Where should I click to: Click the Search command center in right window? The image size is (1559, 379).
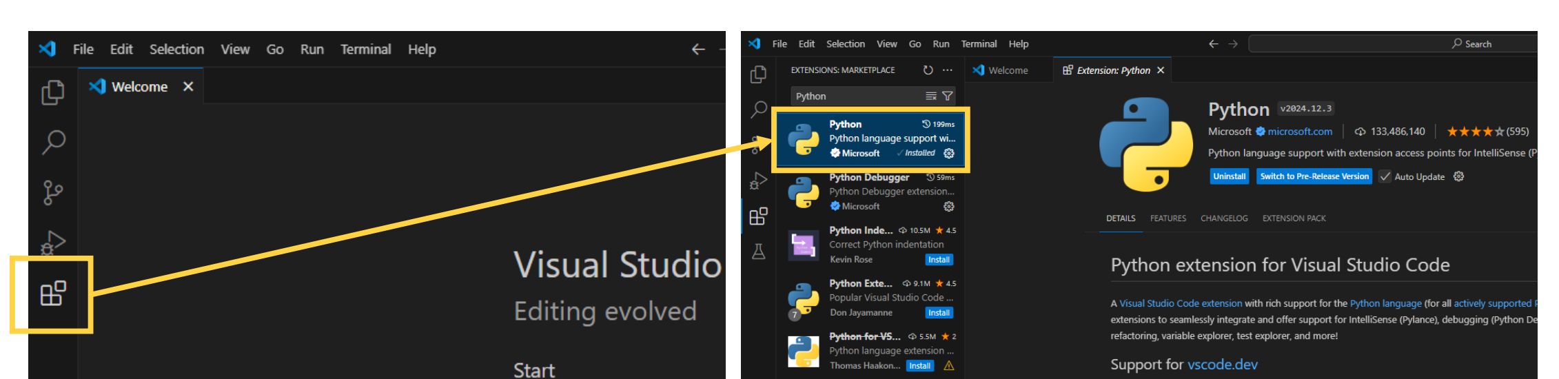1392,43
